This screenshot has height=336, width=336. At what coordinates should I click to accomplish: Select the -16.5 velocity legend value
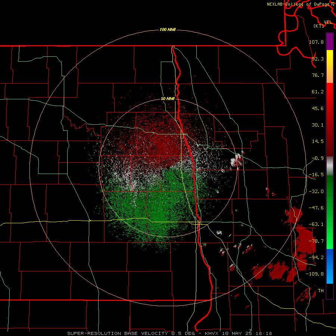[x=316, y=175]
